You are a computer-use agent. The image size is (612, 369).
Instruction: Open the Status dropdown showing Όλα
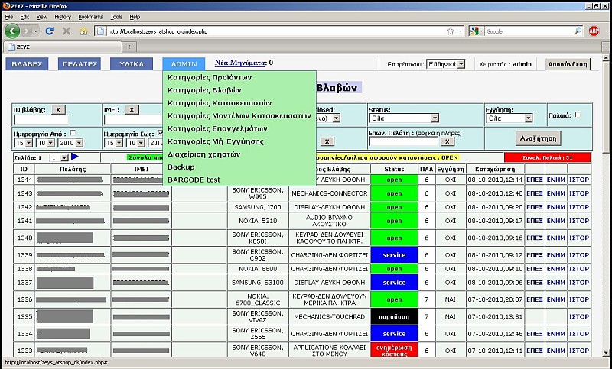coord(404,118)
